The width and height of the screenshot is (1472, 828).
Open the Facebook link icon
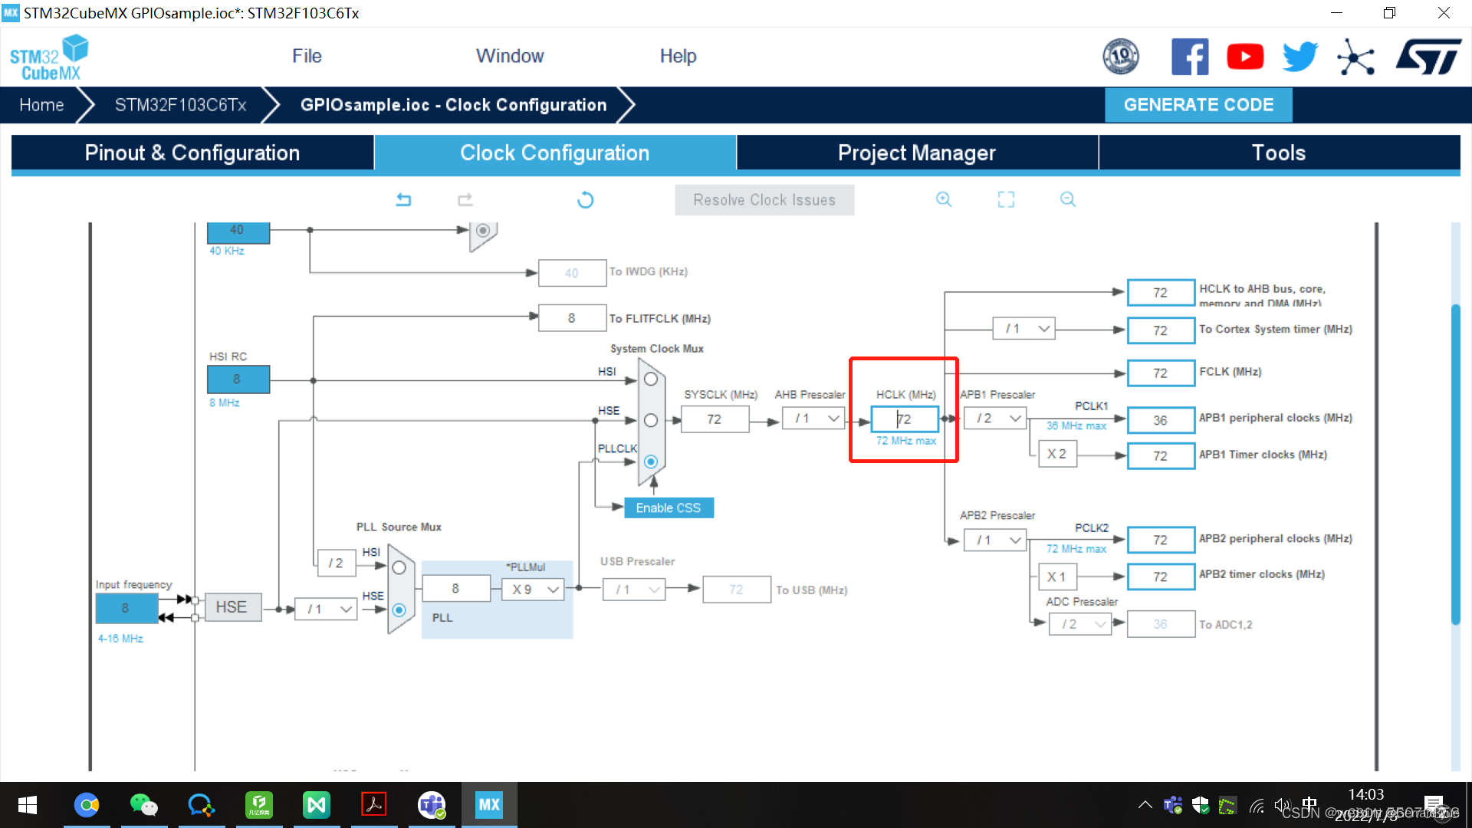point(1189,57)
